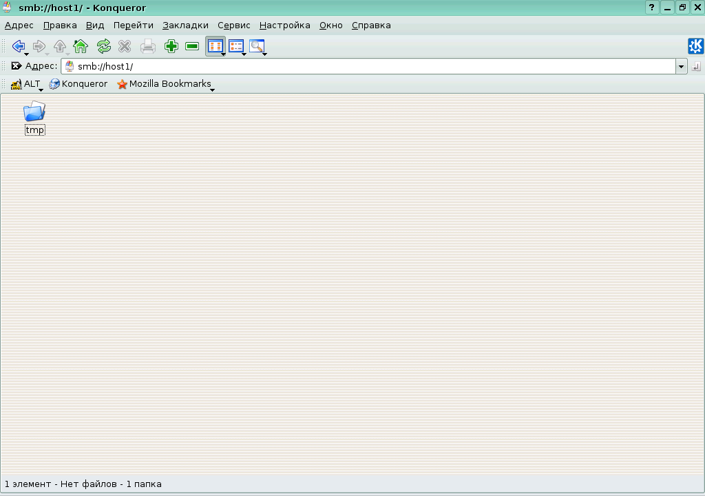705x496 pixels.
Task: Click the Stop loading icon
Action: pos(125,46)
